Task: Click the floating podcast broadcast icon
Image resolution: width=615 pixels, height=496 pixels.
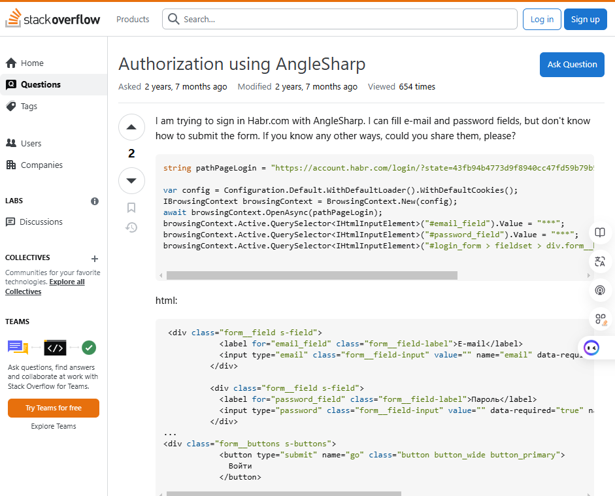Action: [x=600, y=290]
